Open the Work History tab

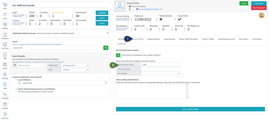click(244, 39)
